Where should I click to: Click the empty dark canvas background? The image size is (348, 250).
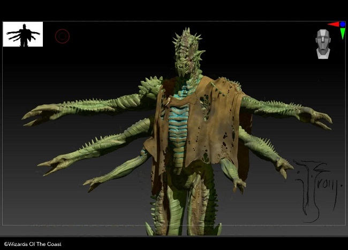(80, 69)
